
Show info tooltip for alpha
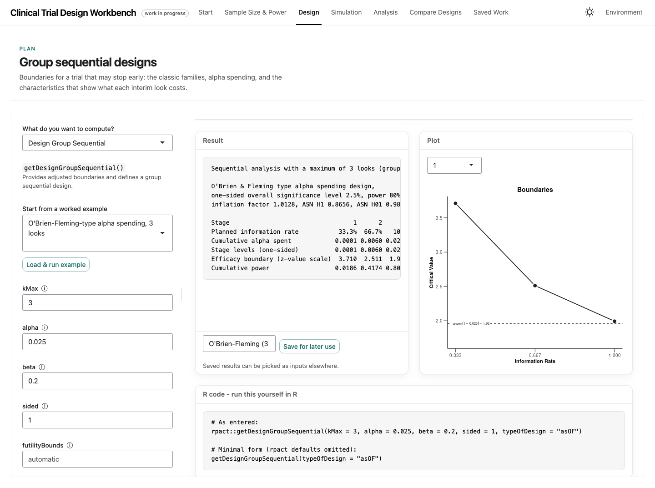tap(45, 327)
